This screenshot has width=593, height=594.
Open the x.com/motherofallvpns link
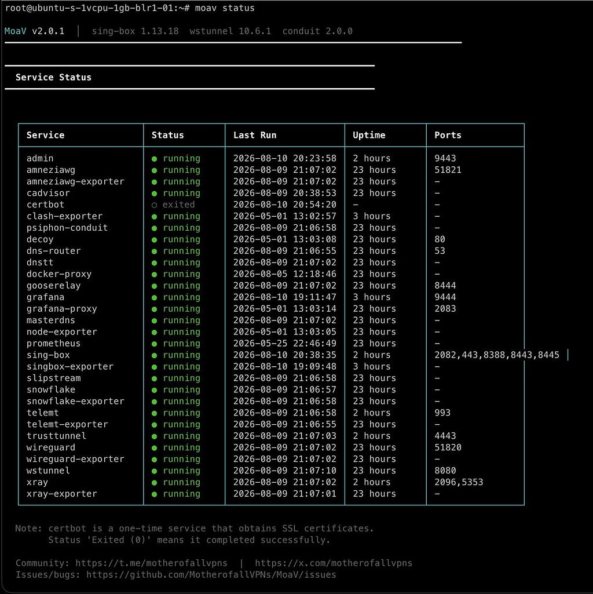coord(333,563)
